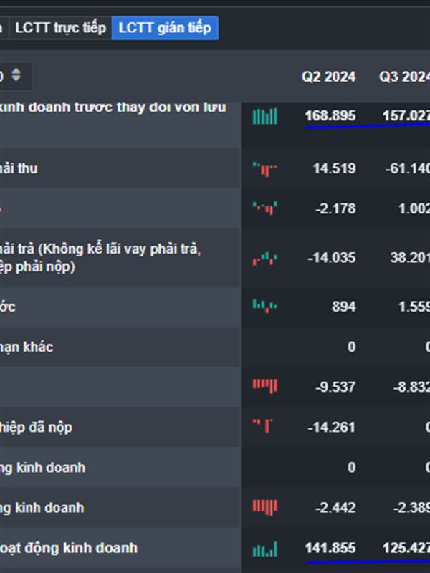The width and height of the screenshot is (430, 573).
Task: Open sparkline chart beside 894 value
Action: 265,306
